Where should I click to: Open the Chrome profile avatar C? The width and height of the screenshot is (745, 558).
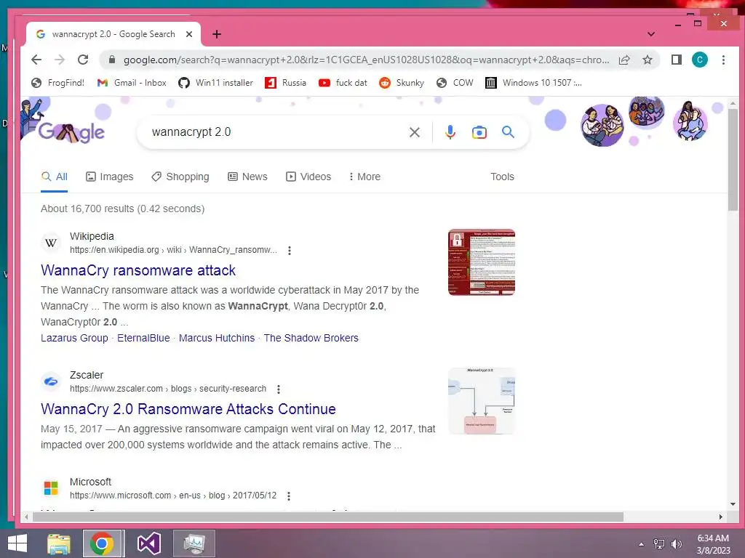coord(700,60)
